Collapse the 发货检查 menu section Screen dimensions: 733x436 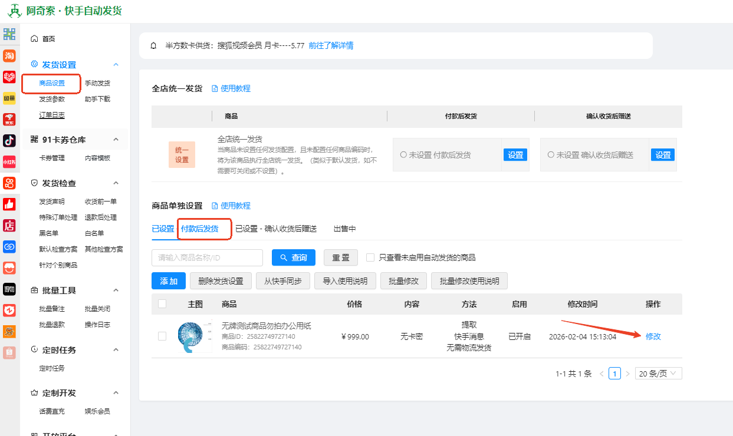116,183
